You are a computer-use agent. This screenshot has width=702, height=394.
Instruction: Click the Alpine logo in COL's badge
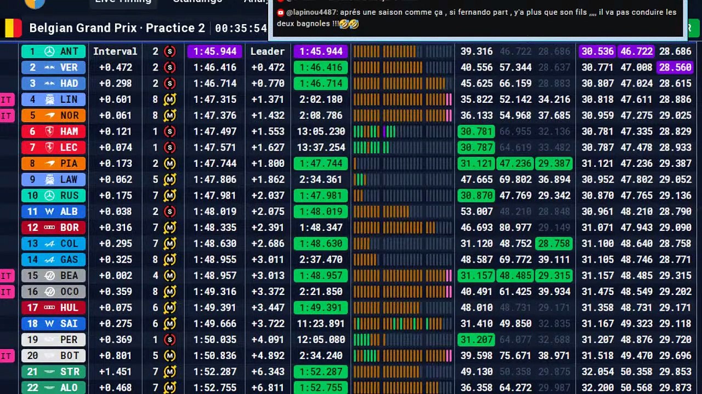point(49,244)
